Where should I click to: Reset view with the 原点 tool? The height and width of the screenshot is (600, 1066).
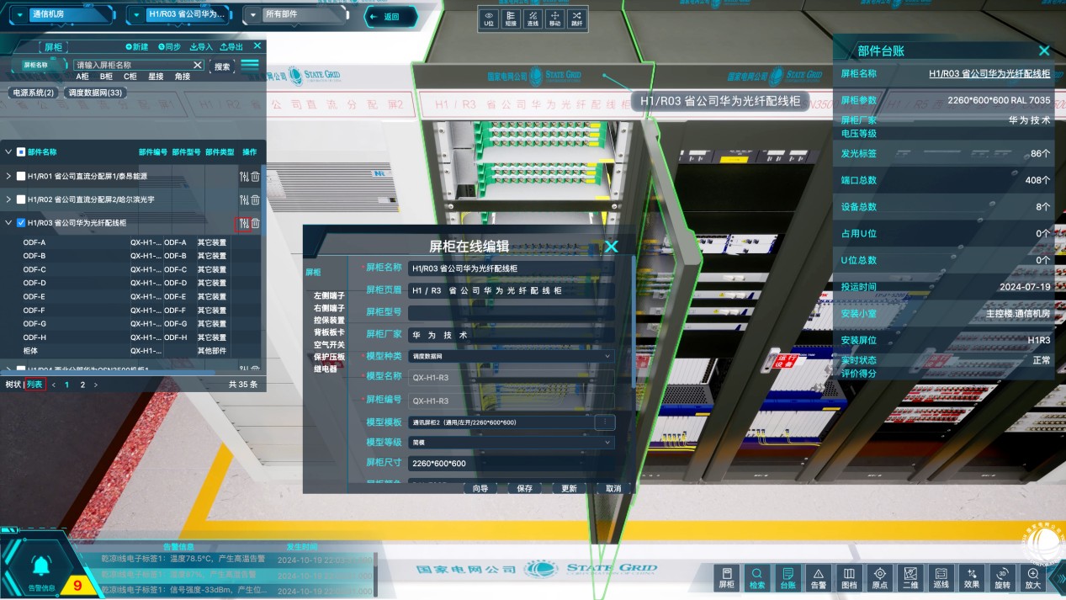click(880, 577)
